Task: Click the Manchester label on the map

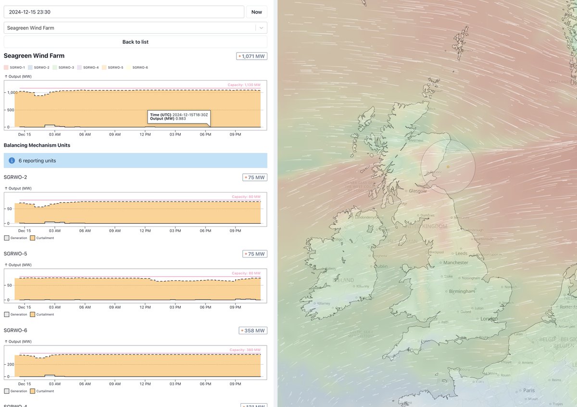Action: point(455,263)
